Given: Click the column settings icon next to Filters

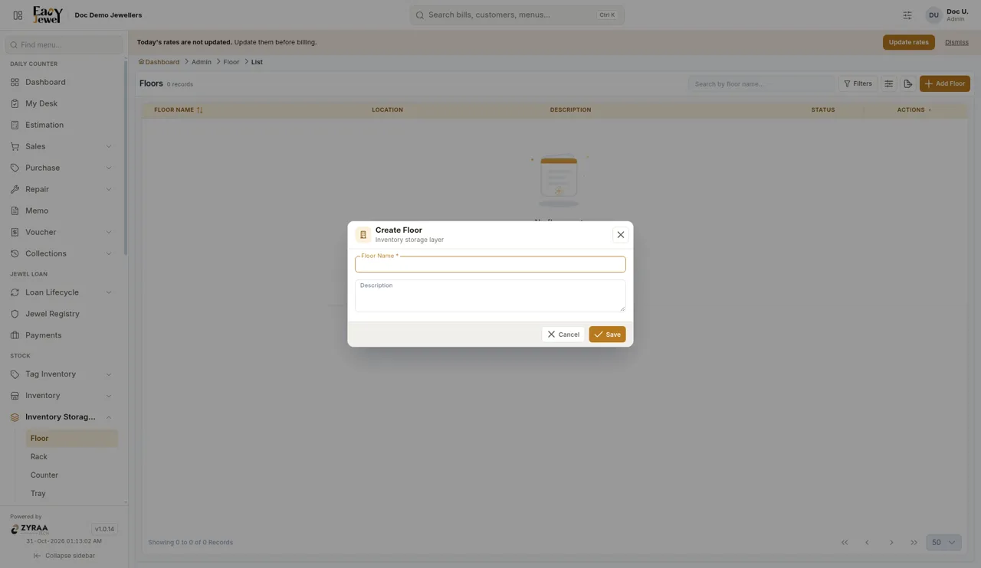Looking at the screenshot, I should click(x=889, y=83).
